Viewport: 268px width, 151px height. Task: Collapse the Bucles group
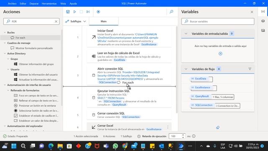click(x=5, y=32)
